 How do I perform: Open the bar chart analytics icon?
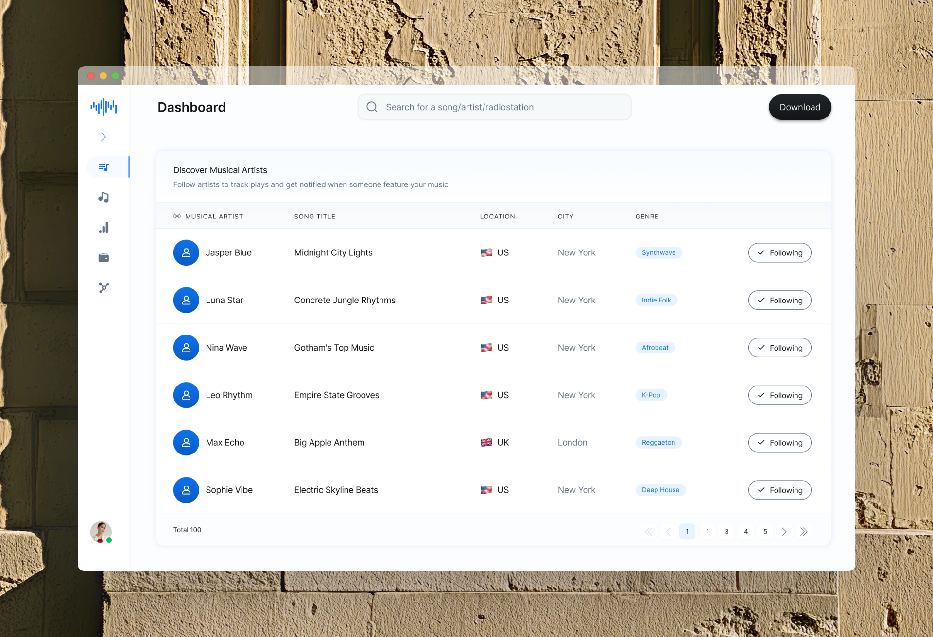(x=104, y=228)
